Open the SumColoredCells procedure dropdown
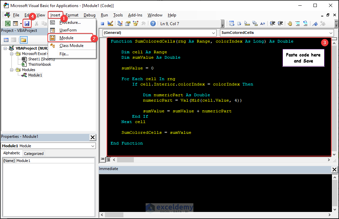This screenshot has height=219, width=339. coord(331,33)
